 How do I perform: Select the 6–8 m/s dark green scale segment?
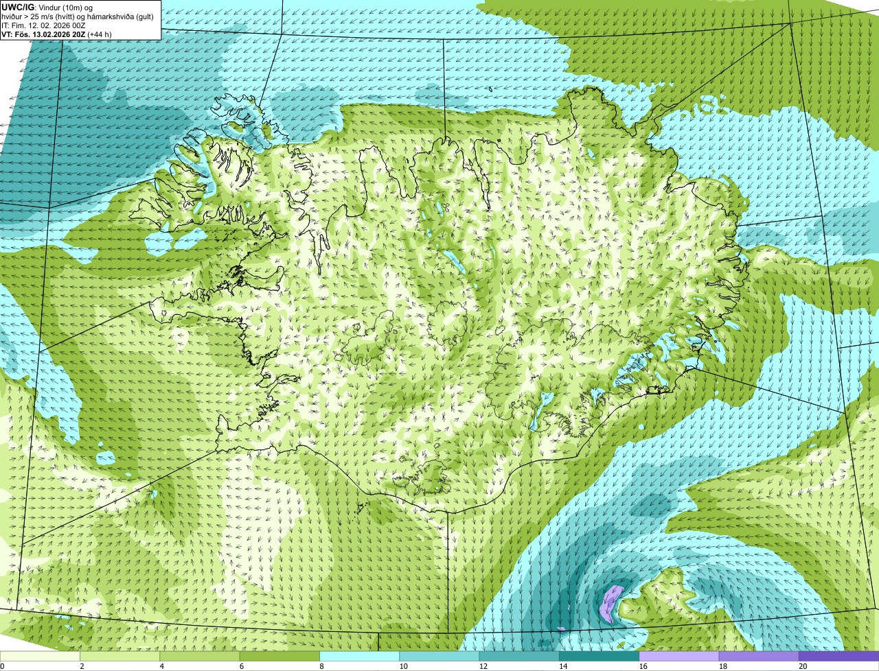click(279, 656)
